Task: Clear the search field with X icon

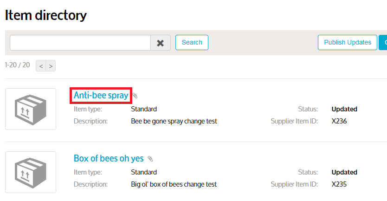Action: (161, 43)
